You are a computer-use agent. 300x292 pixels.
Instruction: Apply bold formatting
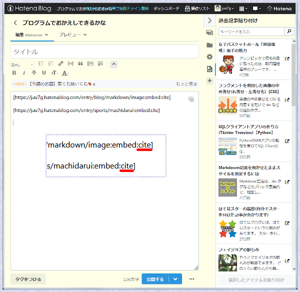click(x=14, y=72)
